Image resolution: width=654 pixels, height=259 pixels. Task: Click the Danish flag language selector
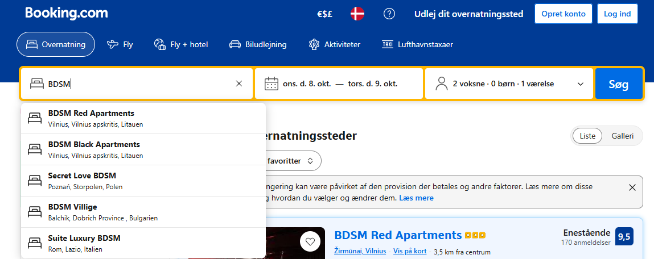[357, 14]
